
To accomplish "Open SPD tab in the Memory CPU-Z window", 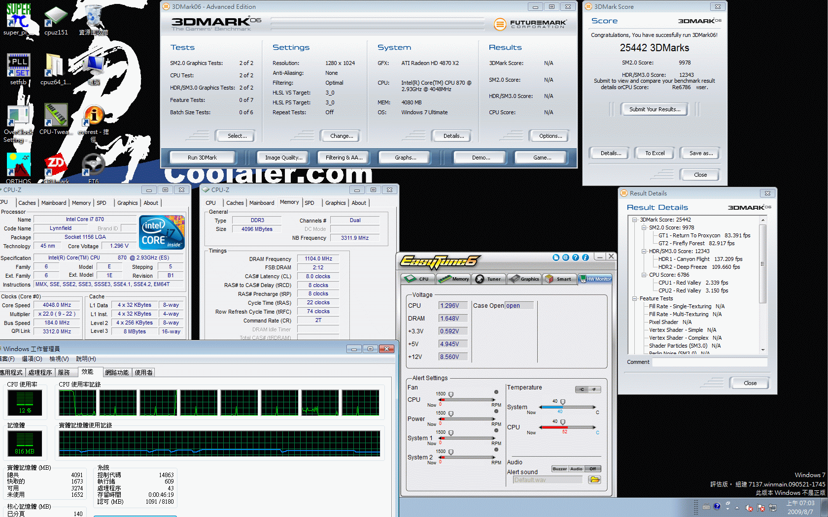I will click(310, 203).
